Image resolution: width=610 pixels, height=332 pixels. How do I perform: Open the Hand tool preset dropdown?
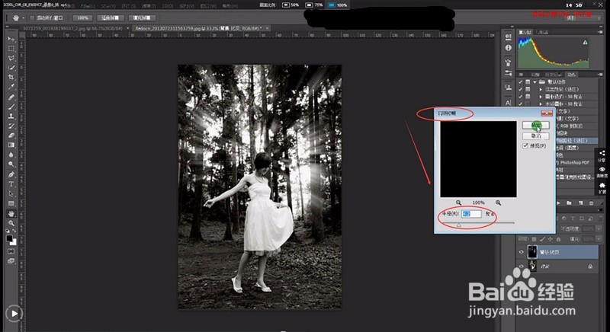(x=23, y=18)
